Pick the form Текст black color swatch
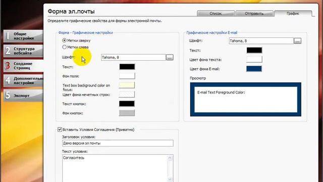Viewport: 323px width, 182px height. click(x=127, y=67)
